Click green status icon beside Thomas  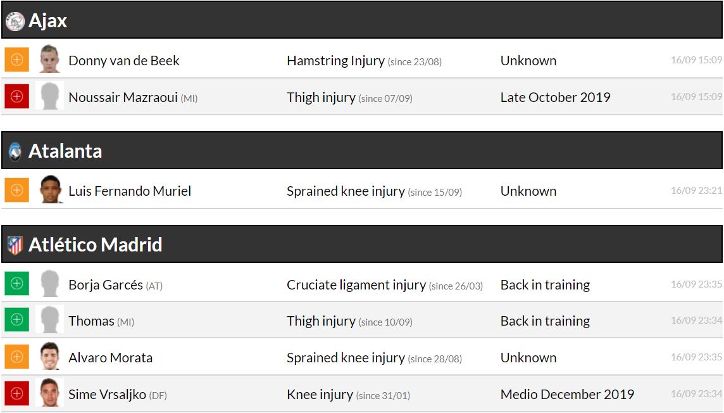click(17, 321)
